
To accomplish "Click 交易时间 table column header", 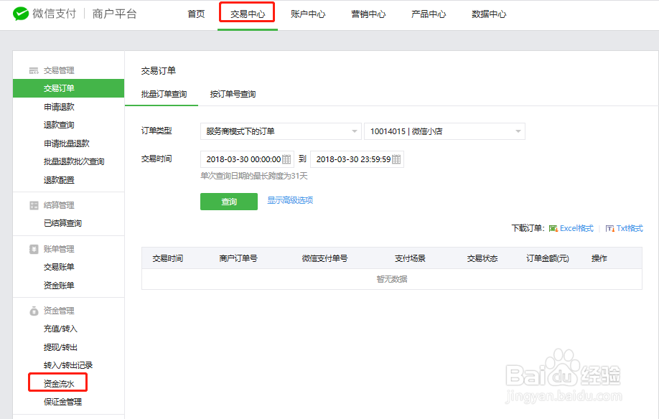I will (x=168, y=258).
